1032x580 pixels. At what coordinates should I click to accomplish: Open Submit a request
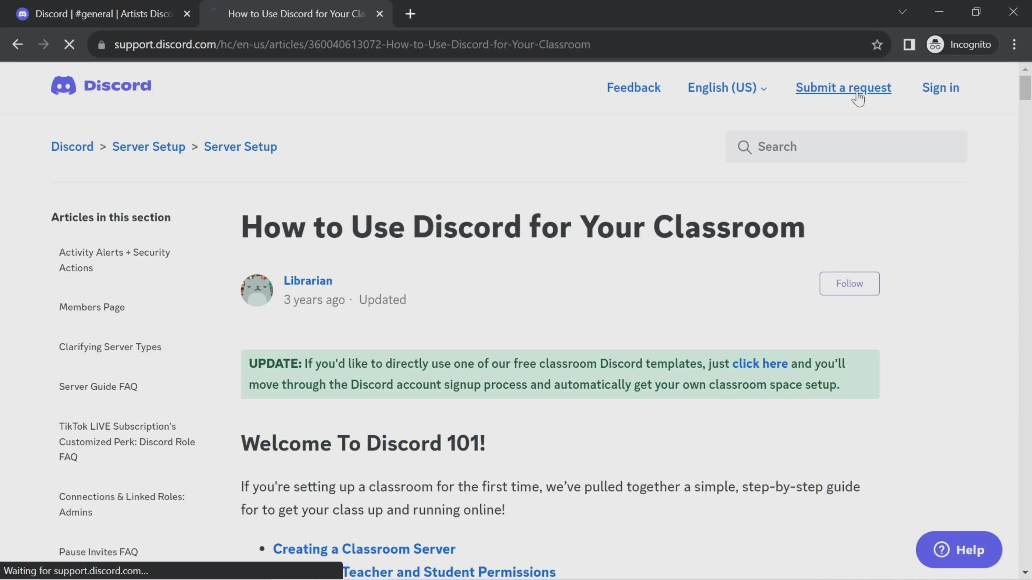pos(843,88)
